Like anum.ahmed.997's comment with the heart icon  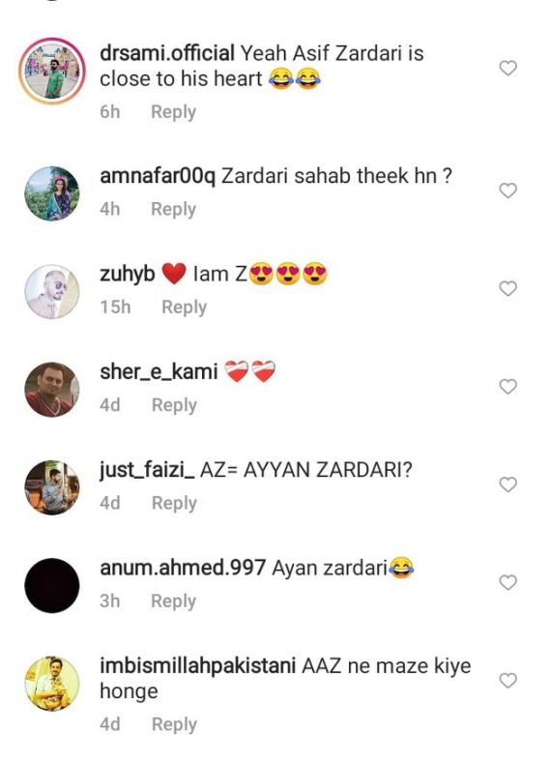pos(507,582)
